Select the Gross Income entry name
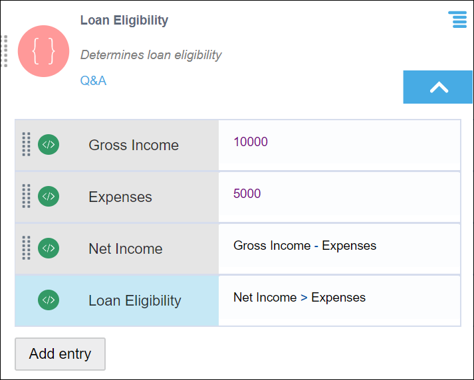Screen dimensions: 474x380 (x=134, y=145)
